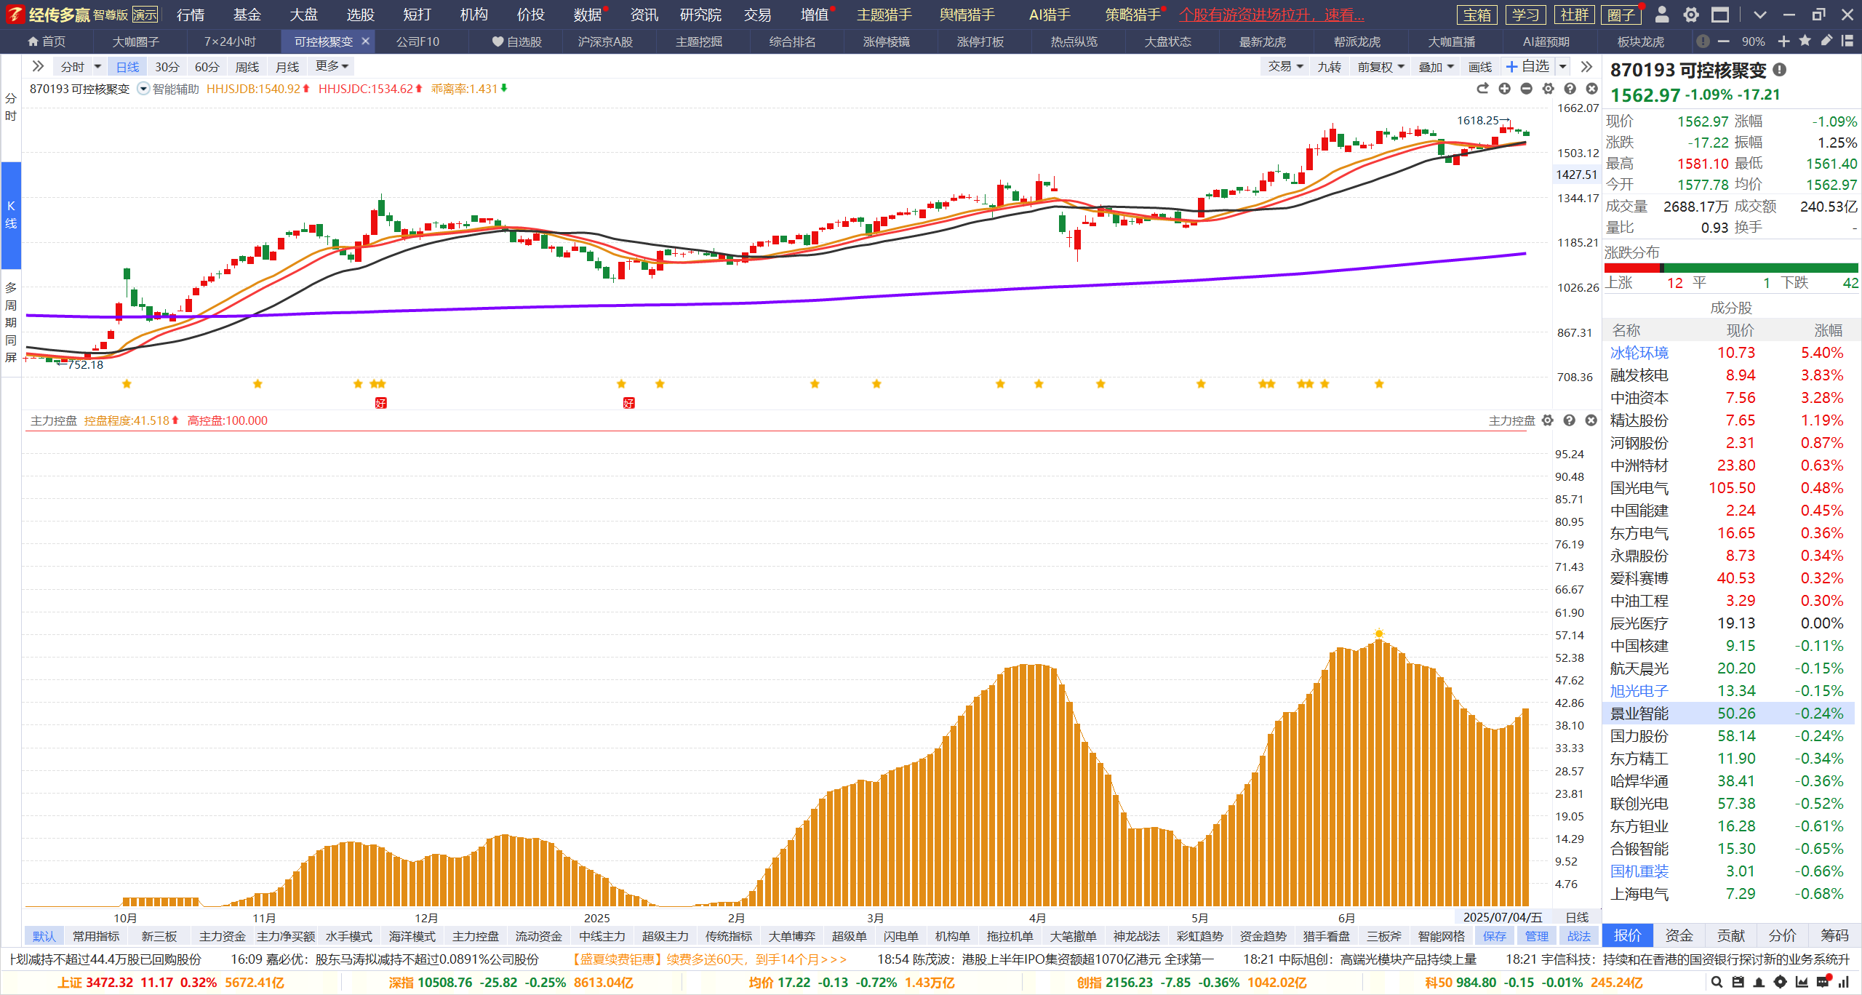
Task: Toggle the 九转 indicator button
Action: 1329,67
